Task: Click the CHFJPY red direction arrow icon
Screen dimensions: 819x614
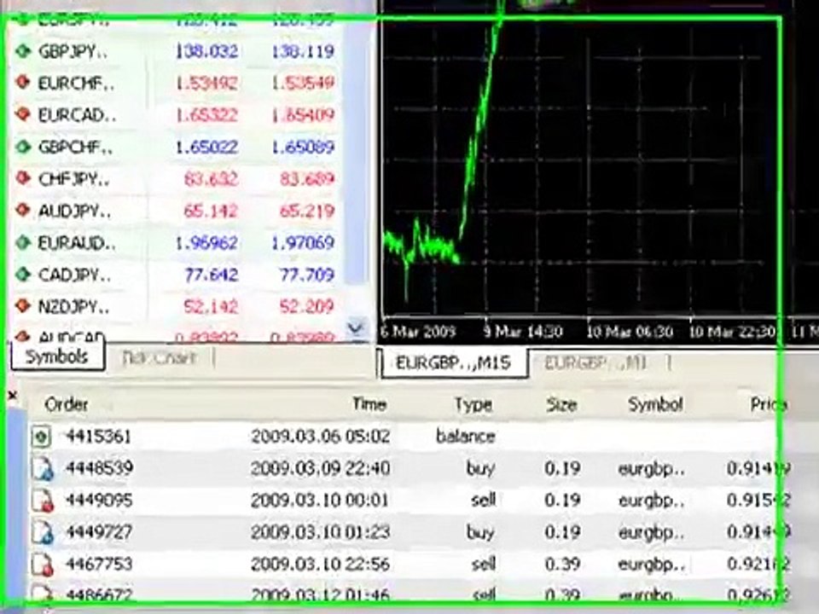Action: click(x=23, y=178)
